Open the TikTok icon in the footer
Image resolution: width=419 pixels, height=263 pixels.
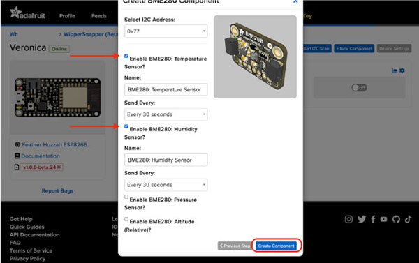coord(408,219)
